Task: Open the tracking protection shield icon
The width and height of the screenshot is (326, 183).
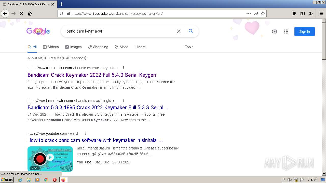Action: [61, 13]
